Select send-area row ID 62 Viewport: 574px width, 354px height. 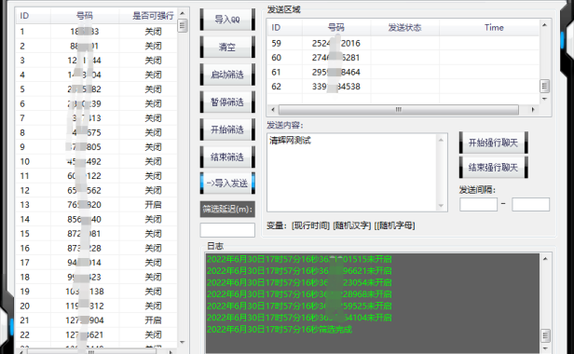[x=403, y=87]
